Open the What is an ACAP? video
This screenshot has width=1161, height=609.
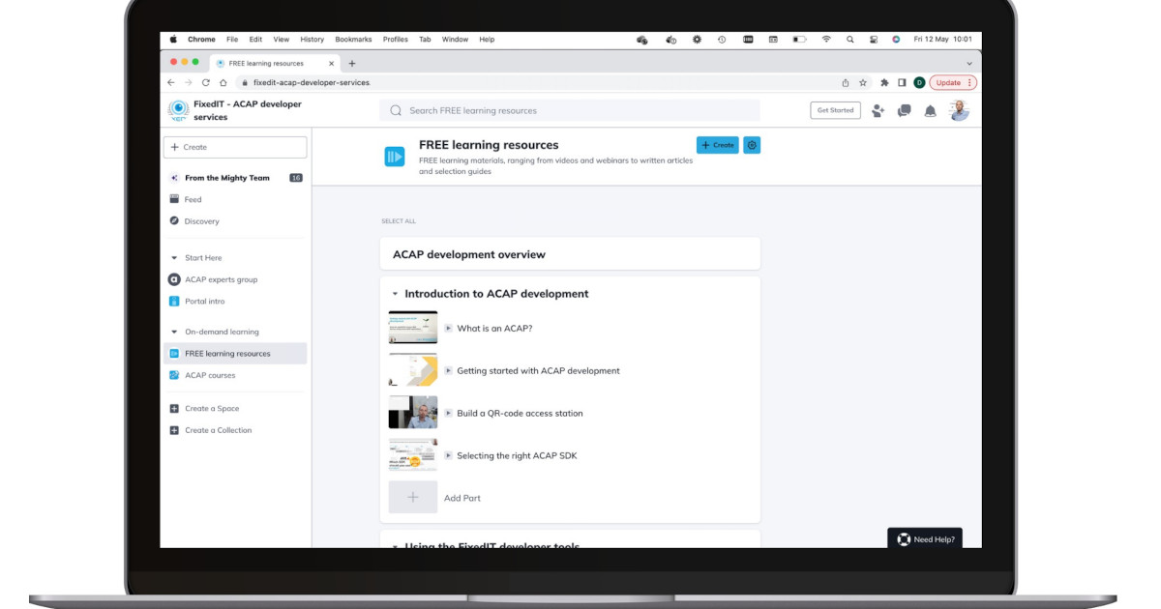coord(494,329)
